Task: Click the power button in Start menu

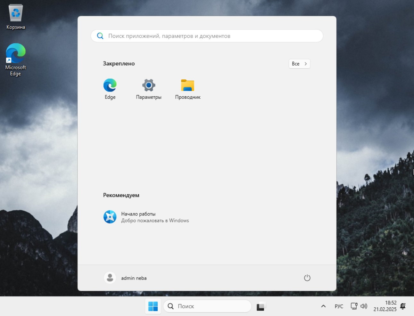Action: (307, 278)
